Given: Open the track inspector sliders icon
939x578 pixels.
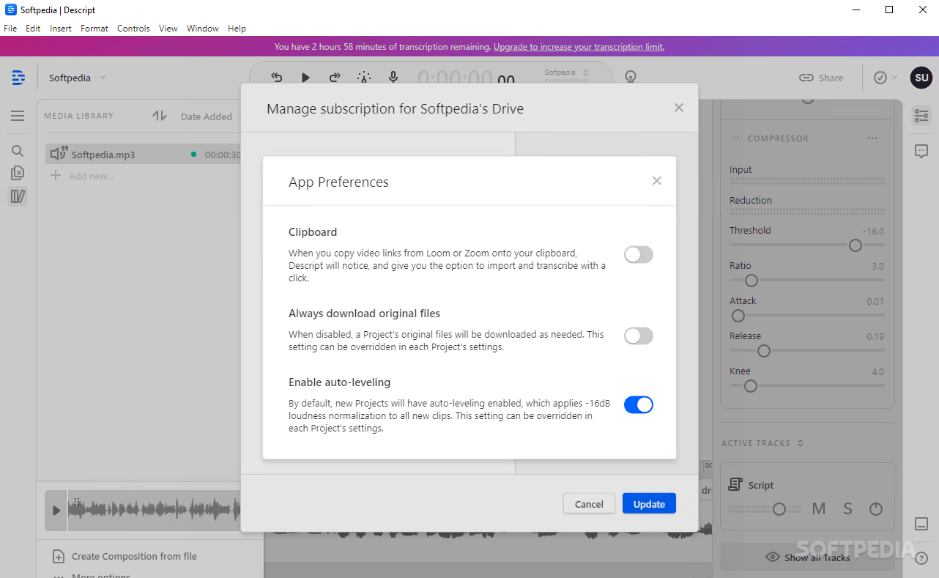Looking at the screenshot, I should coord(921,116).
